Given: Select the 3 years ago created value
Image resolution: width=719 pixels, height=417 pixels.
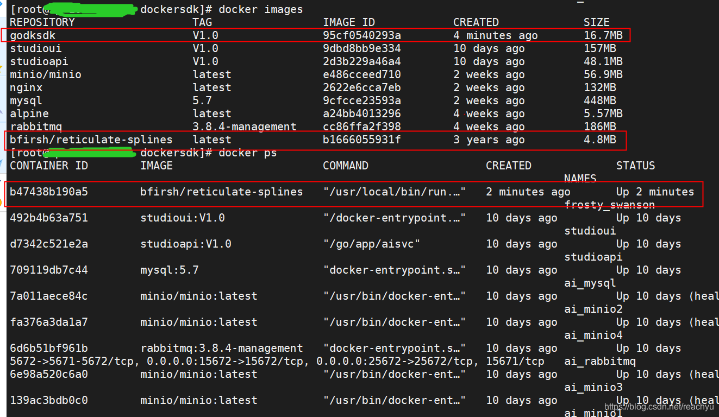Looking at the screenshot, I should (489, 140).
